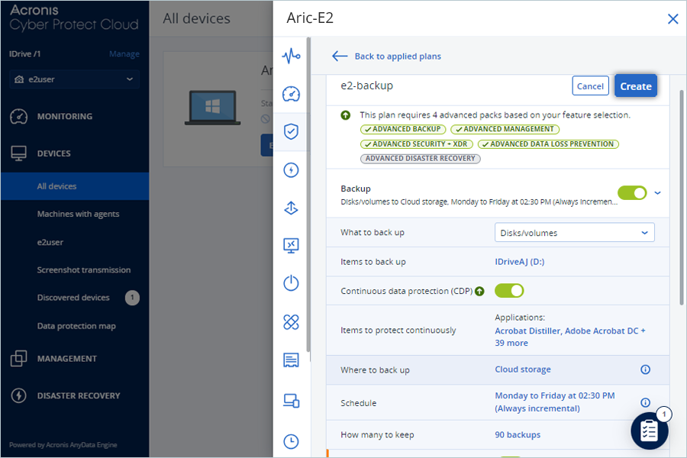Click the Disaster Recovery bolt icon

click(x=18, y=395)
